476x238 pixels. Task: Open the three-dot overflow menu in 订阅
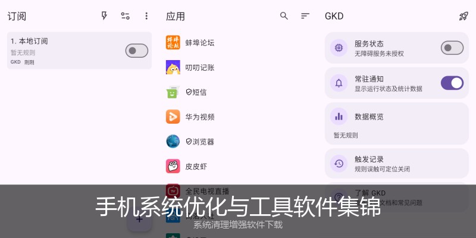coord(146,16)
